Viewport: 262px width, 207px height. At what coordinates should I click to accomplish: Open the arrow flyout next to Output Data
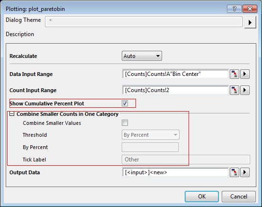tap(245, 172)
